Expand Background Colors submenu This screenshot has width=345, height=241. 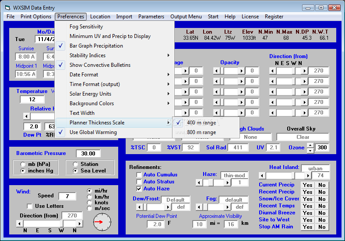click(x=114, y=103)
